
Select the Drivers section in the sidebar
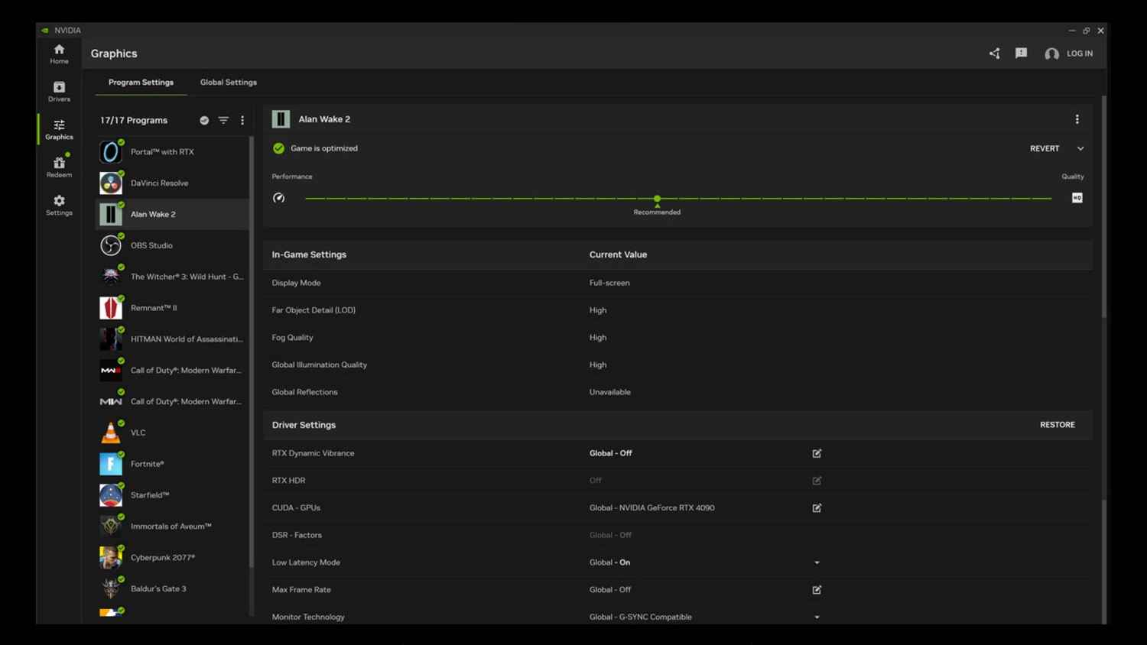tap(59, 92)
